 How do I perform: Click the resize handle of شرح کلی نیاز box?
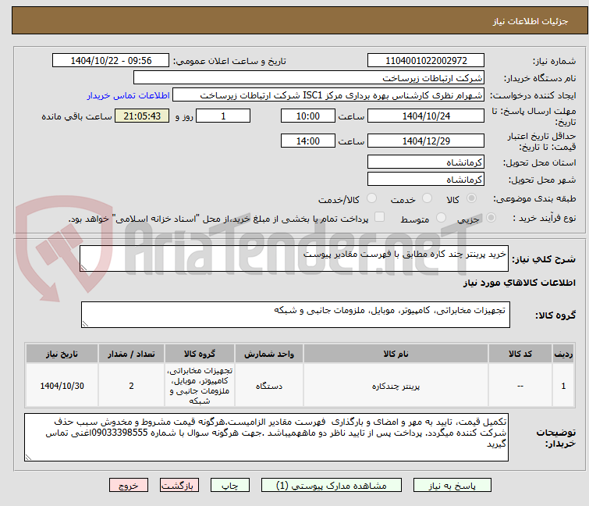click(83, 268)
